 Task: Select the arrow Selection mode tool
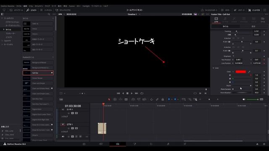coord(109,99)
